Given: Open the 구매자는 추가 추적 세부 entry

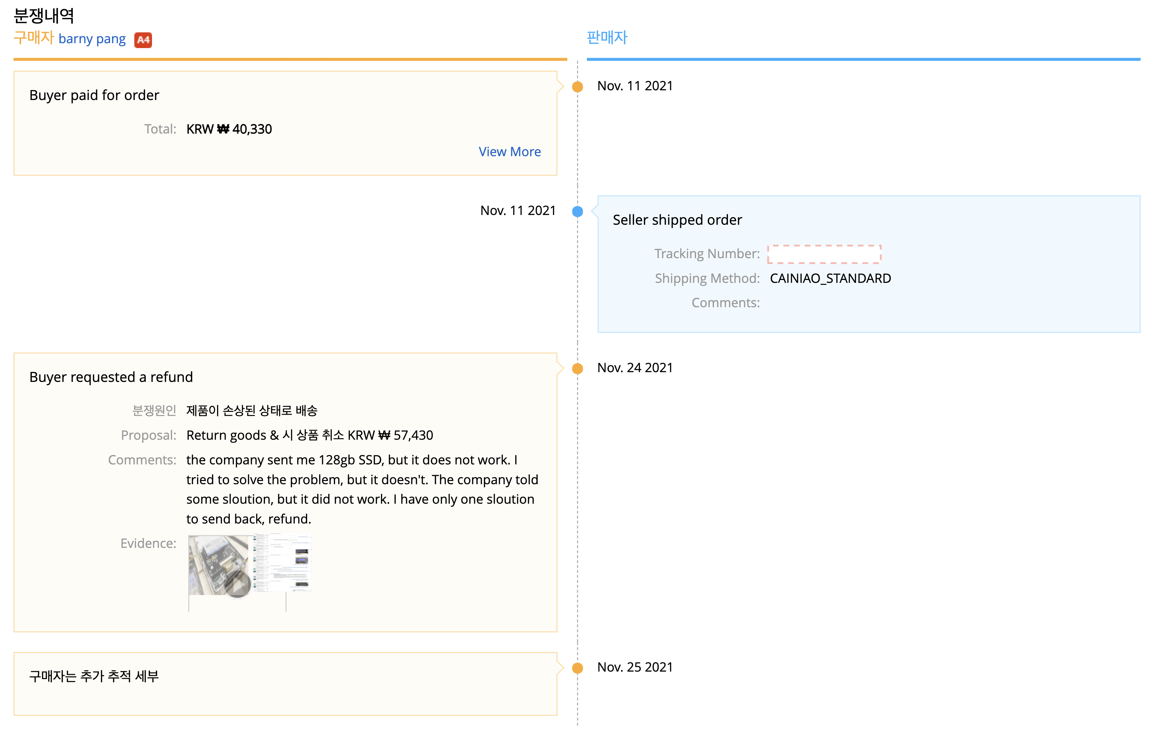Looking at the screenshot, I should pos(94,676).
